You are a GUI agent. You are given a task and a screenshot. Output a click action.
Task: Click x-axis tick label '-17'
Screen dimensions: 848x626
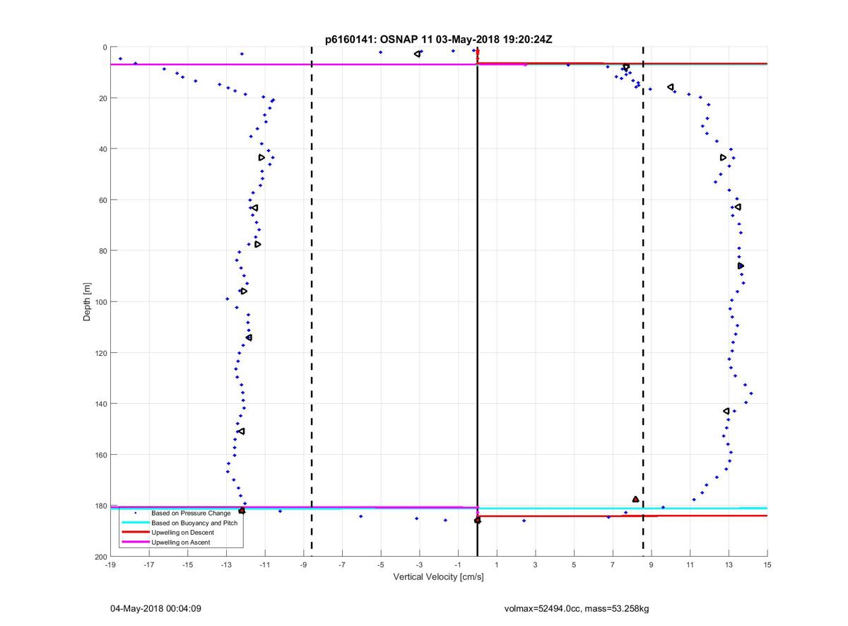[149, 564]
